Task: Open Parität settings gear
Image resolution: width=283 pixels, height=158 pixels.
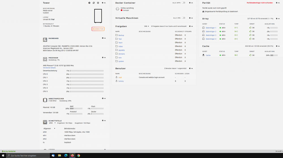Action: pos(277,3)
